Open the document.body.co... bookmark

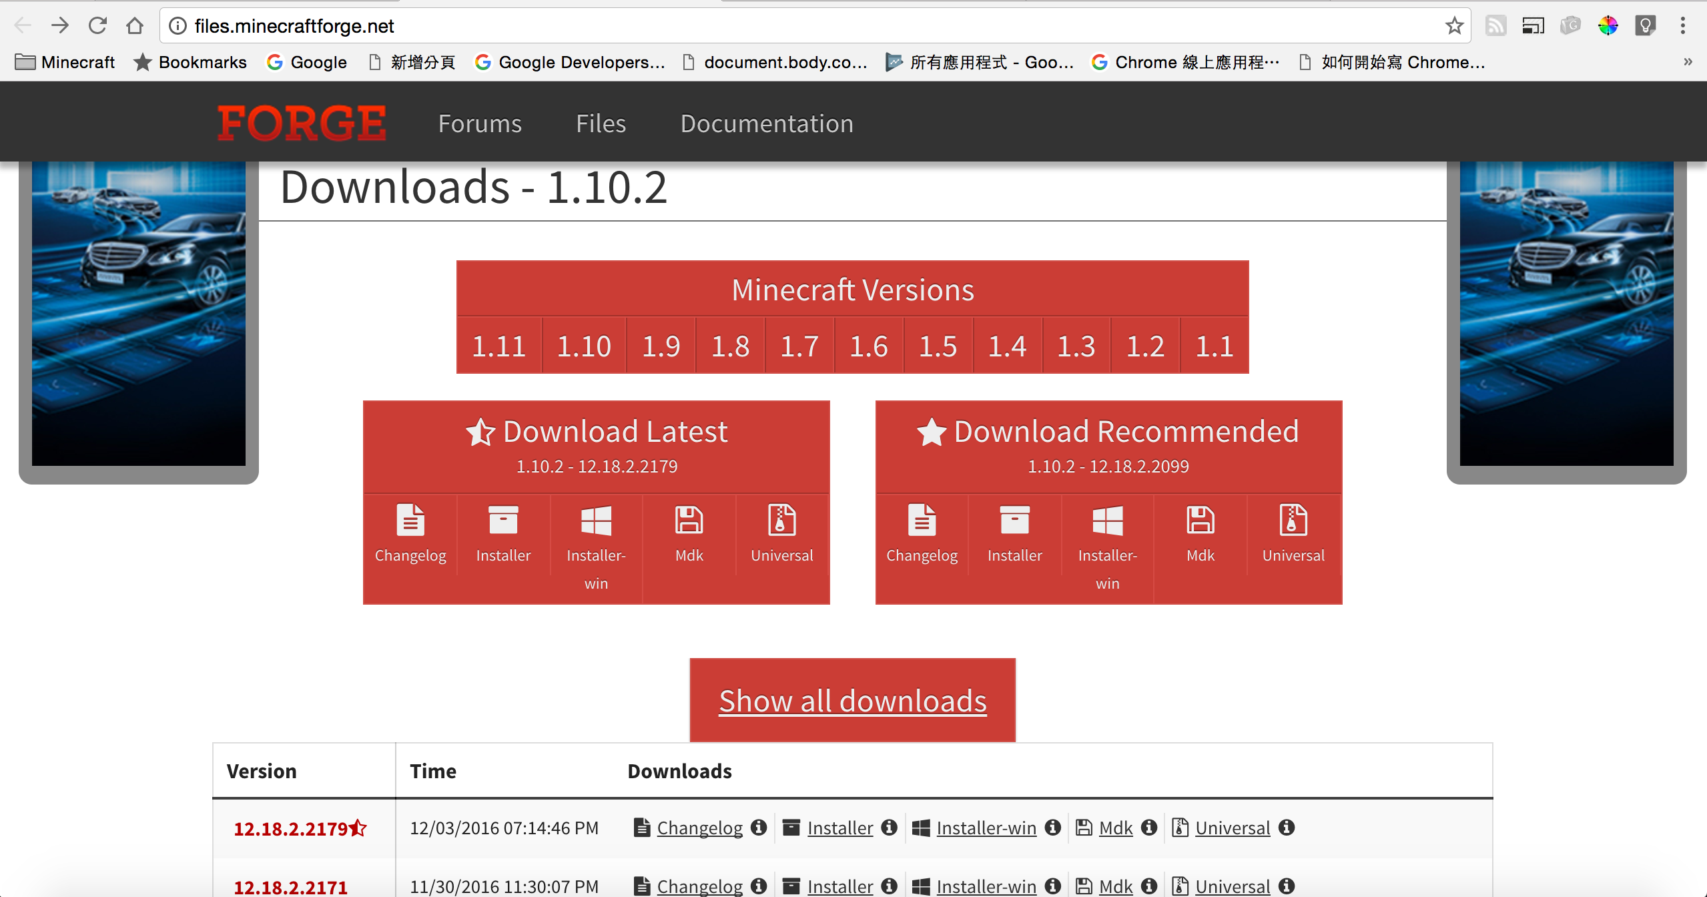(775, 62)
